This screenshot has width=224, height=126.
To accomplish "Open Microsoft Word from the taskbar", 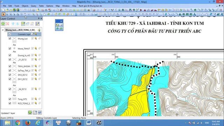I will coord(89,123).
